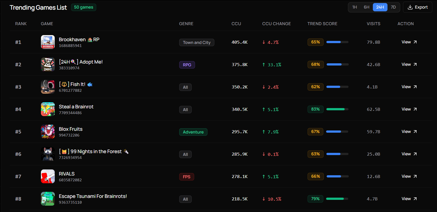Click the 83% trend score progress bar
This screenshot has height=212, width=437.
337,109
